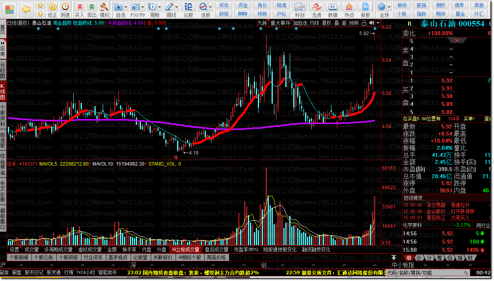The image size is (494, 281).
Task: Toggle 重大事件 major events display
Action: 280,23
